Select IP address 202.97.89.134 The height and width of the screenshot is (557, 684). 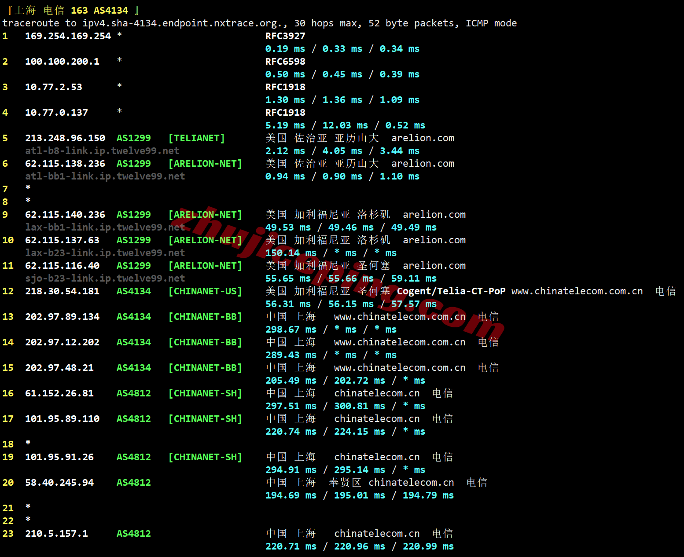tap(62, 317)
